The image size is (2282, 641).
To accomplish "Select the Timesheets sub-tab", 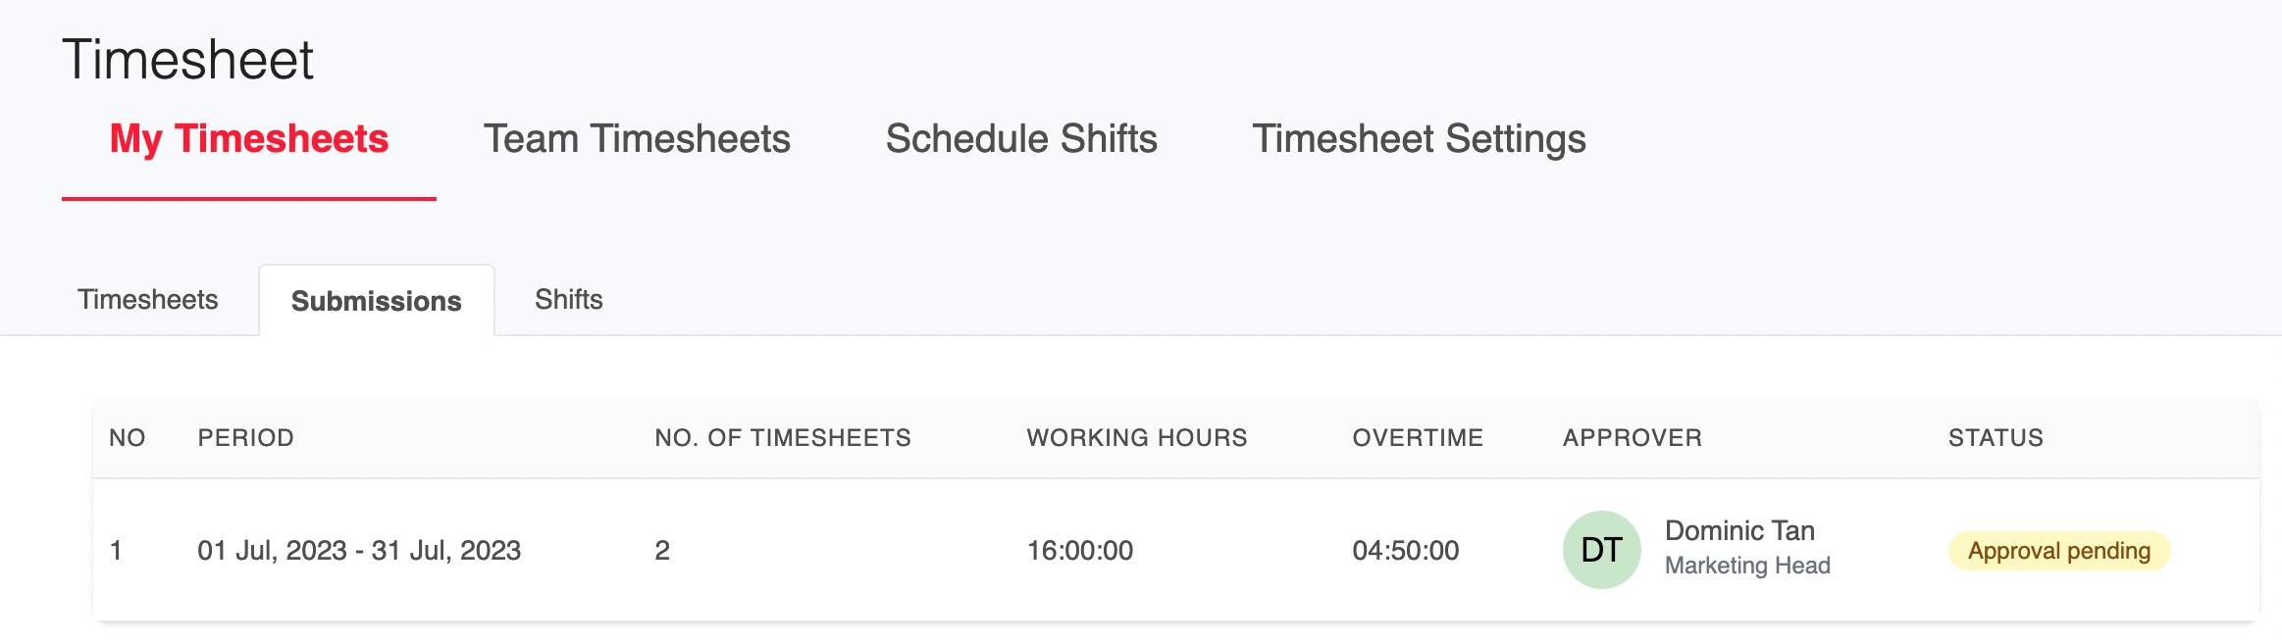I will pos(148,300).
